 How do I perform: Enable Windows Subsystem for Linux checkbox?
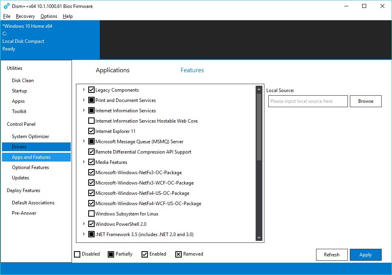pos(91,213)
